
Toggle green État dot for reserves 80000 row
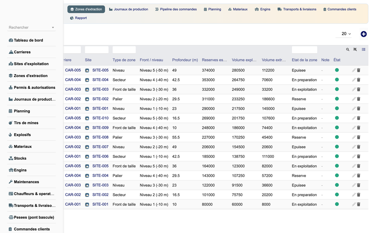(337, 204)
